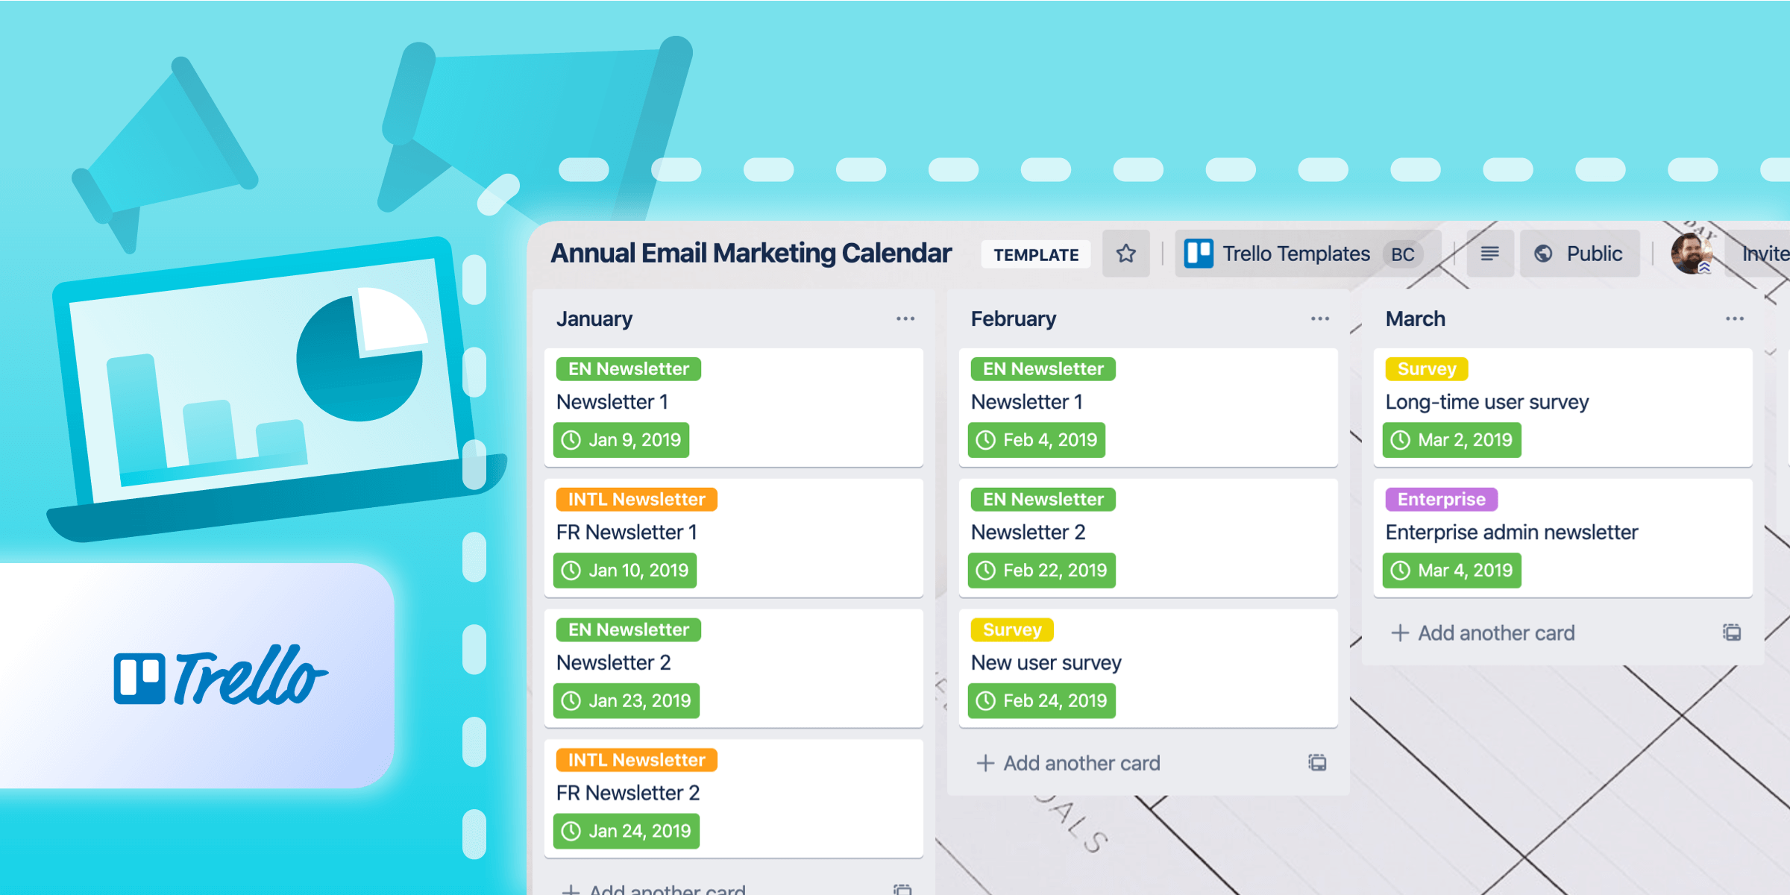Click the plus icon in March's Add another card

(1400, 633)
